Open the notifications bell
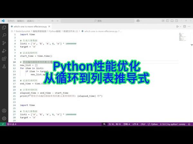193x144 pixels. [189, 124]
